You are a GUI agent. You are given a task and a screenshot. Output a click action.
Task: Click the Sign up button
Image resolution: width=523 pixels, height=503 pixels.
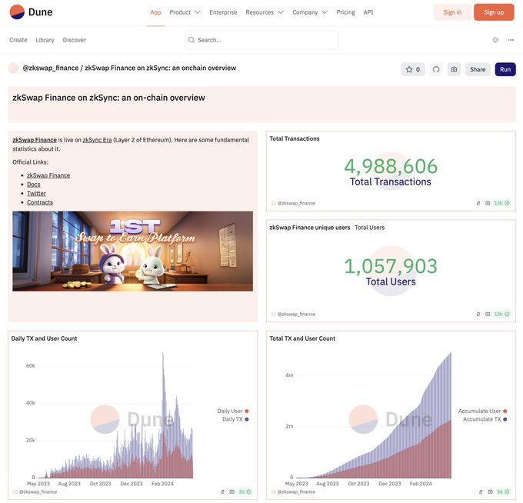pos(494,12)
